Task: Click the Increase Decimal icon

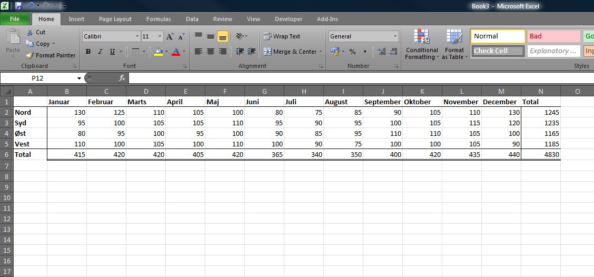Action: click(381, 52)
